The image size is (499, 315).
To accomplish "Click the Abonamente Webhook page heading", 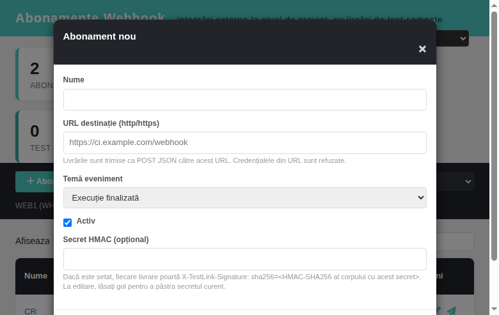I will (x=90, y=17).
